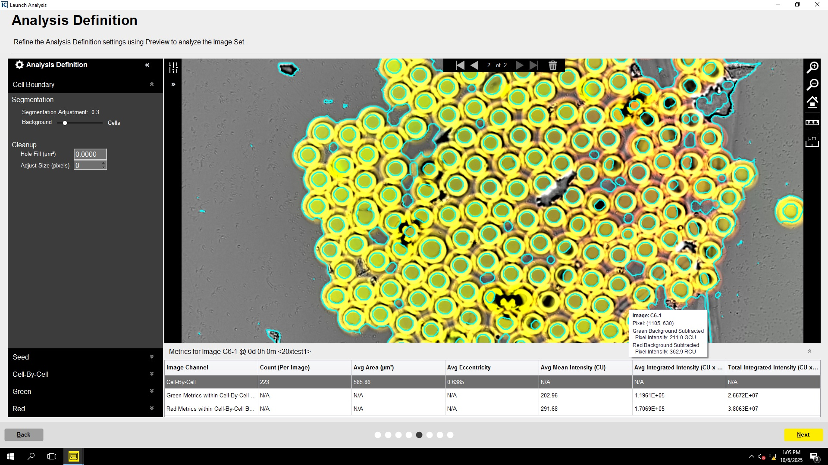Click the Segmentation Adjustment slider handle
Image resolution: width=828 pixels, height=465 pixels.
65,123
